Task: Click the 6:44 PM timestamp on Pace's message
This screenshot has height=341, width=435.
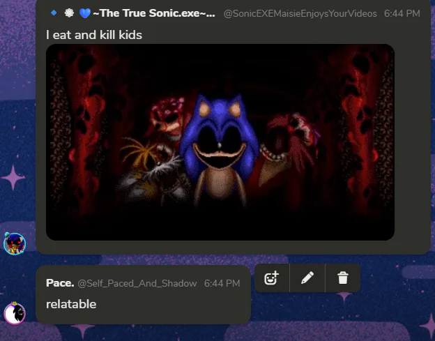Action: point(222,283)
